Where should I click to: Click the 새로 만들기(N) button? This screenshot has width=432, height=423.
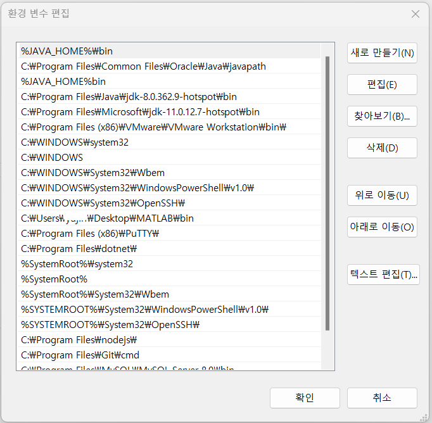[382, 53]
